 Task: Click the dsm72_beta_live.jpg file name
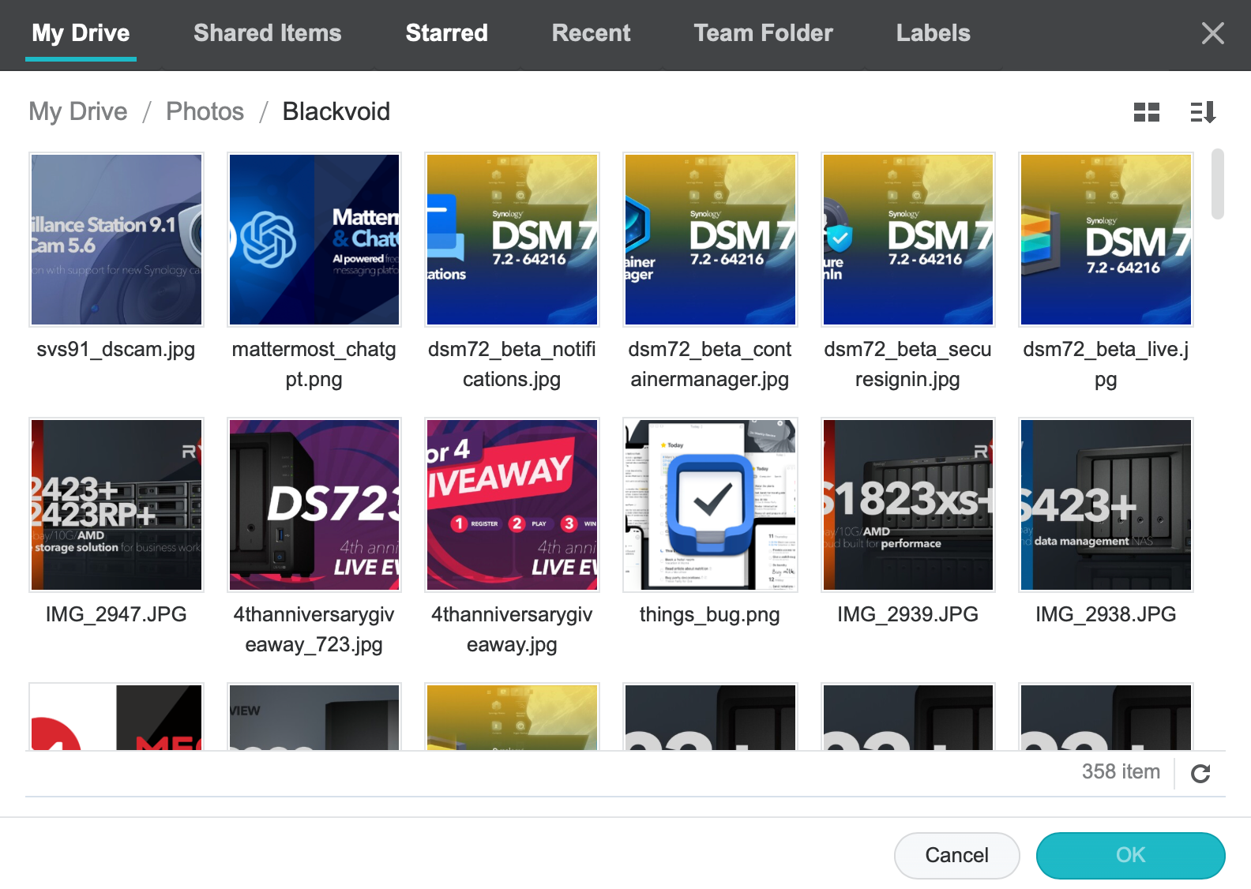point(1106,364)
